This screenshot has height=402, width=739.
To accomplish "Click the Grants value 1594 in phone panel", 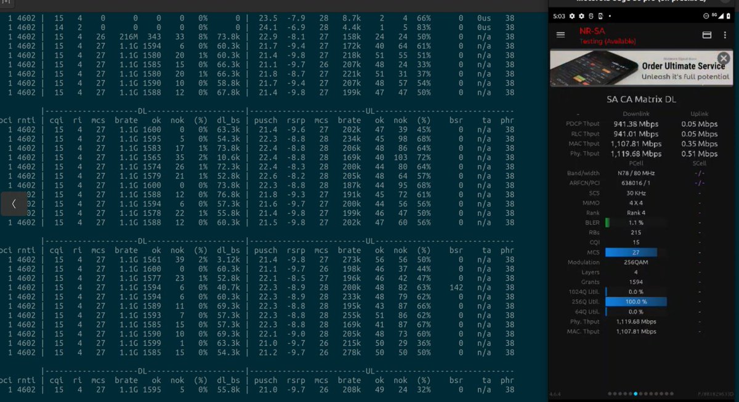I will click(636, 282).
